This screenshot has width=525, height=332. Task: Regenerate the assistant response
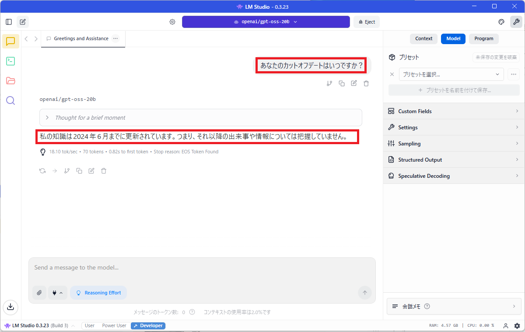tap(42, 171)
